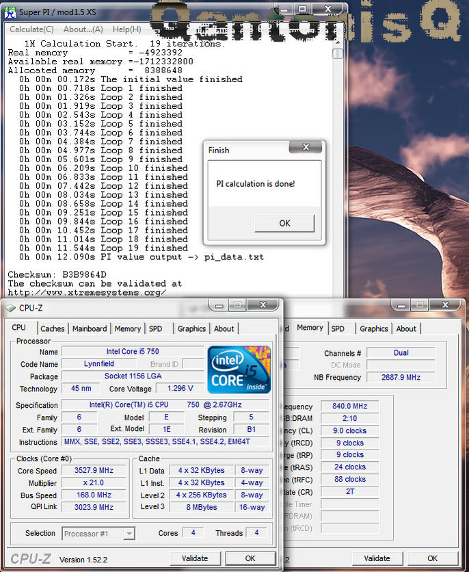The width and height of the screenshot is (469, 572).
Task: Click the CAS latency value 9.0 clocks
Action: tap(350, 431)
